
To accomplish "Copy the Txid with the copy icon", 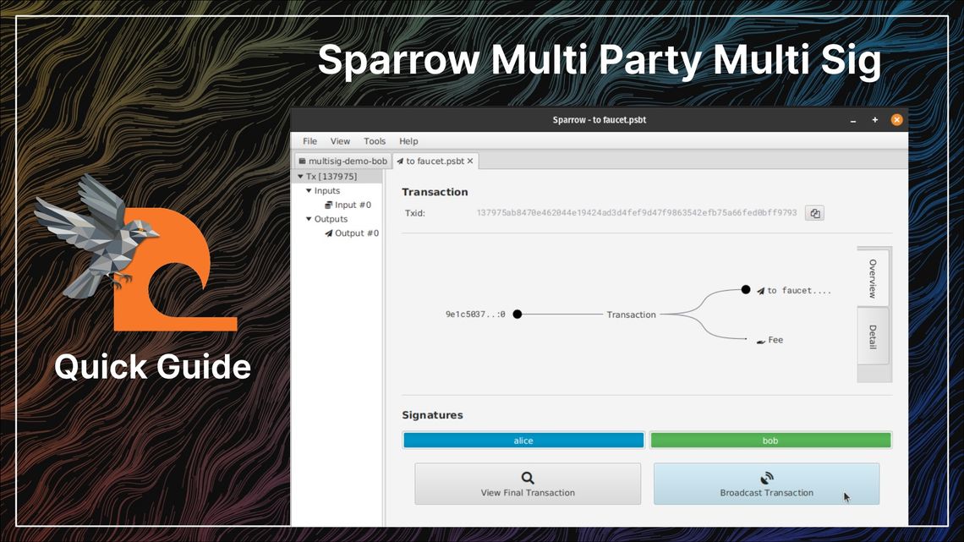I will tap(814, 213).
